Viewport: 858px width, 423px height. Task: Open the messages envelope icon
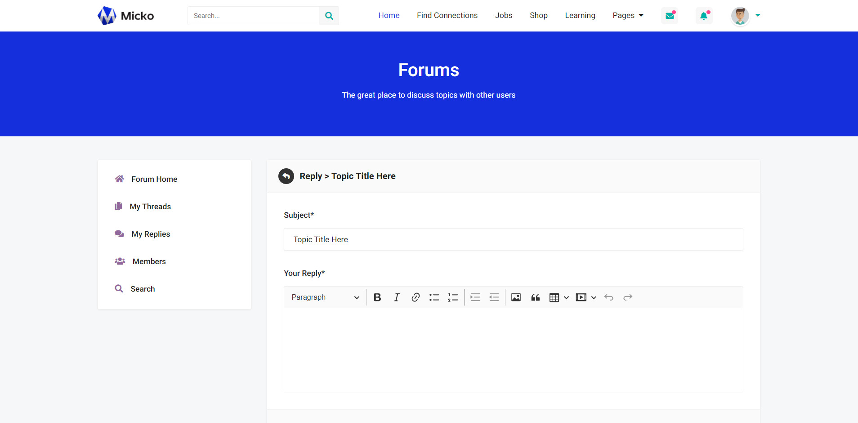(x=670, y=16)
